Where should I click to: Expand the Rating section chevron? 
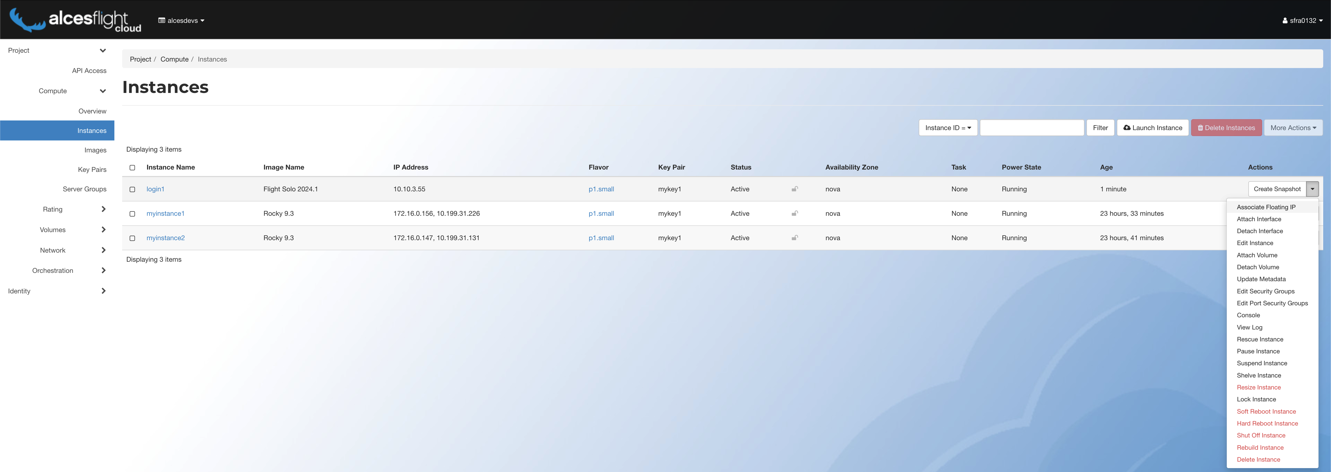[103, 209]
